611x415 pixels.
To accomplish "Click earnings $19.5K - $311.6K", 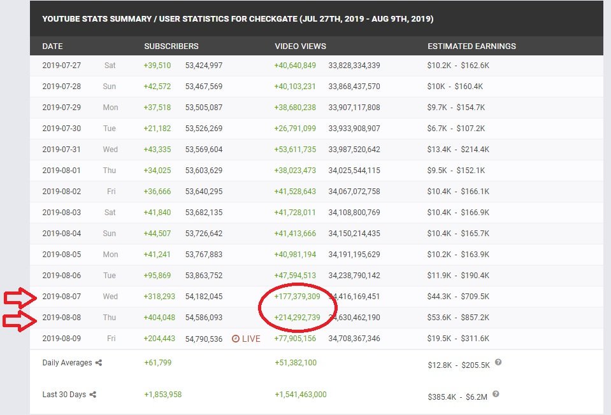I will tap(458, 339).
